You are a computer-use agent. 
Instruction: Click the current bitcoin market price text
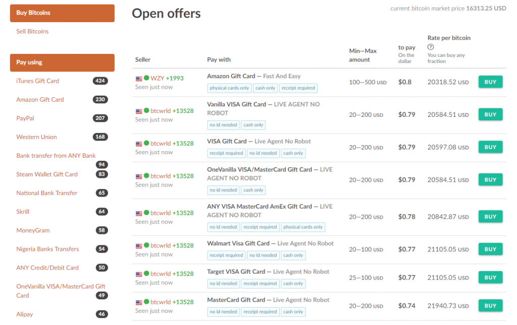448,9
